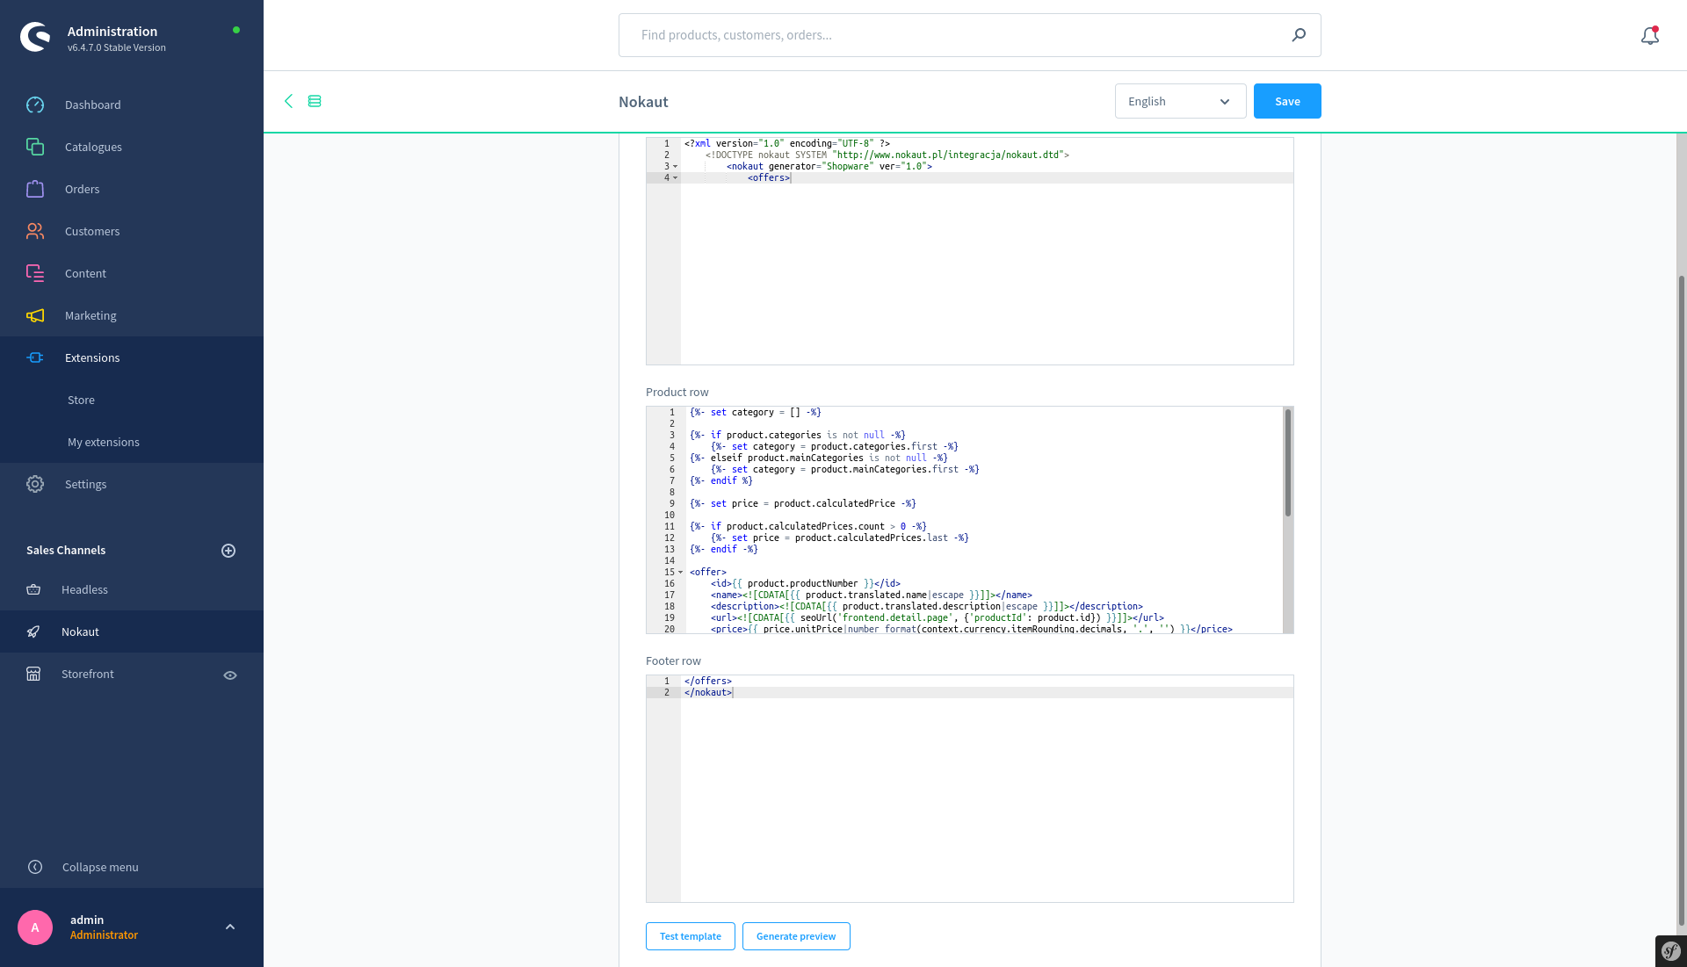Viewport: 1687px width, 967px height.
Task: Click the Content layout icon
Action: [x=35, y=273]
